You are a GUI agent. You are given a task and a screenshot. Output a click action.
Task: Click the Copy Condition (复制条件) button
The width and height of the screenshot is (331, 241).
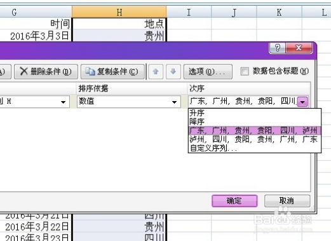tap(112, 72)
